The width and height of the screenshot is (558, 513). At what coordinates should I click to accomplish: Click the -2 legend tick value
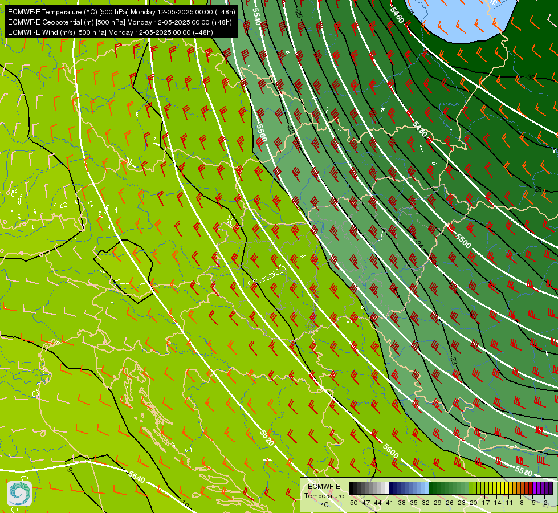[x=544, y=503]
